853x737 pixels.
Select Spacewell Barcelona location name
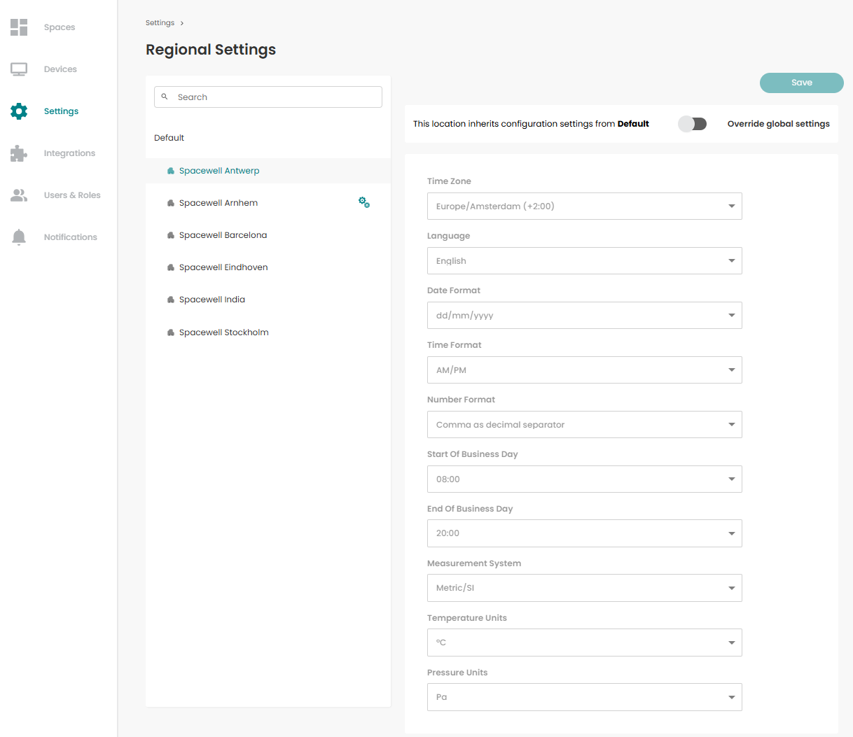tap(223, 235)
